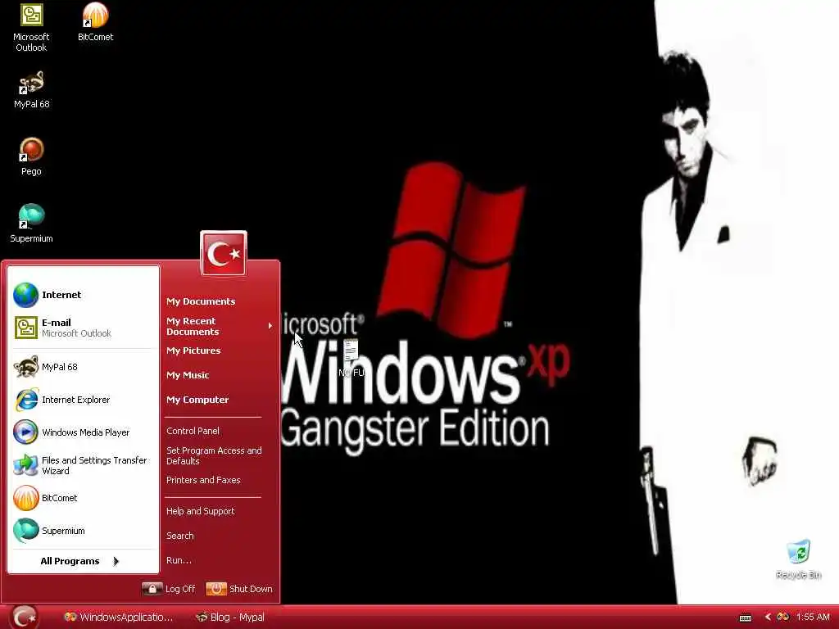Open Help and Support

pos(200,511)
